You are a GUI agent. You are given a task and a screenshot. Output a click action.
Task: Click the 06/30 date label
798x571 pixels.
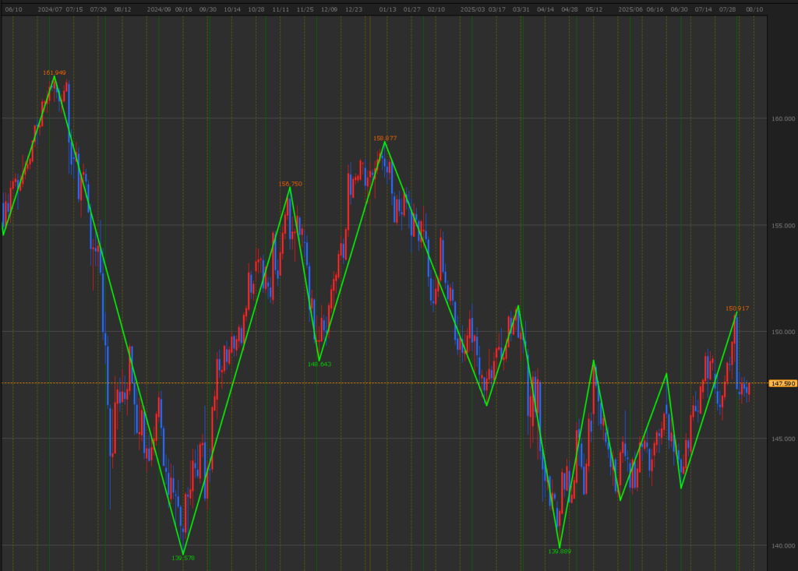click(679, 9)
